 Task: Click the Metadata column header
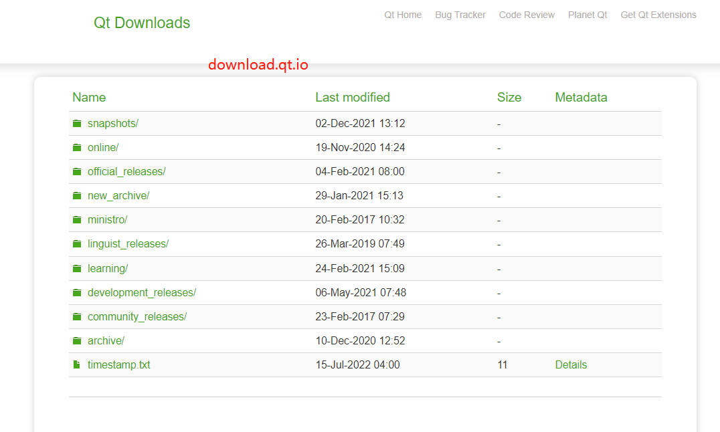[x=581, y=98]
